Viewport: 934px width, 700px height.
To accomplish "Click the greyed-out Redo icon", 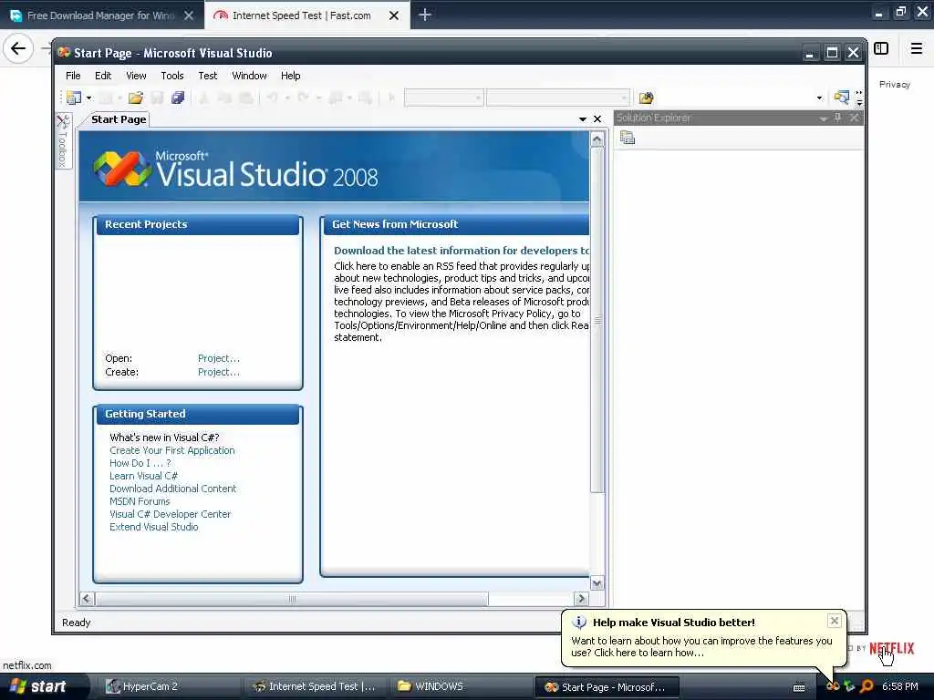I will pyautogui.click(x=303, y=98).
